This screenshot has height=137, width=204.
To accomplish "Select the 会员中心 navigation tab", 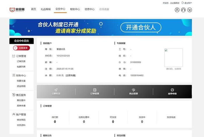I will coord(60,9).
